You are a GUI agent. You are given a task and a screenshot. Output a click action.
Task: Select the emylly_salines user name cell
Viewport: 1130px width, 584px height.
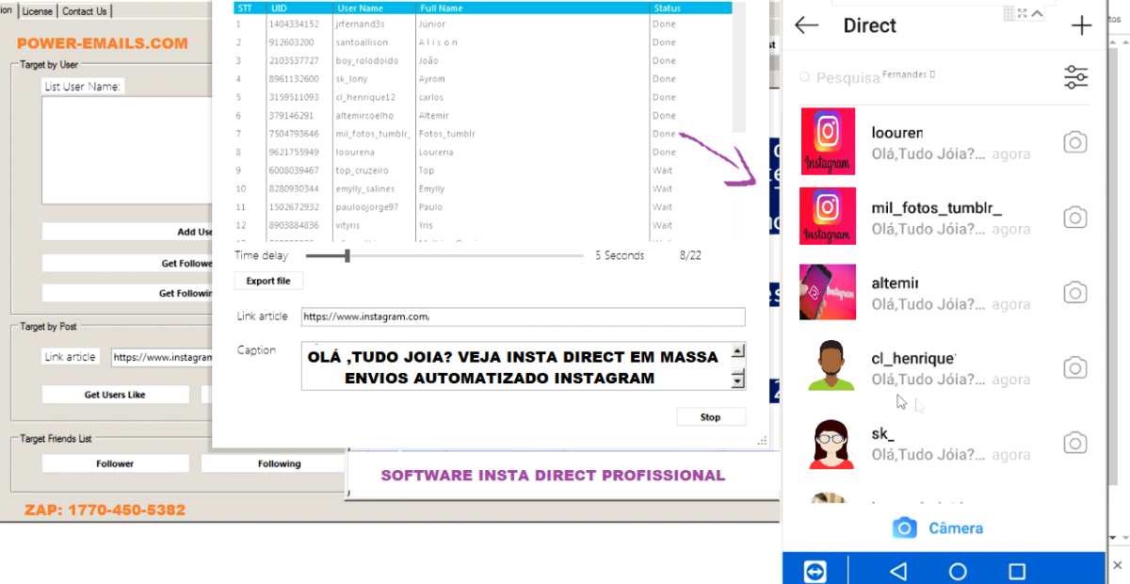pyautogui.click(x=367, y=189)
